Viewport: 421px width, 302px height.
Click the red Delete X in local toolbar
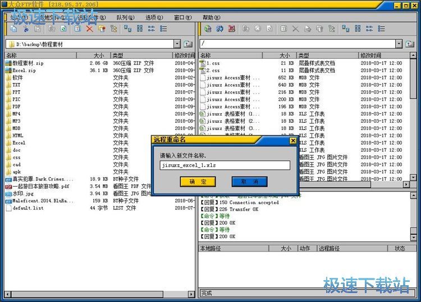pos(90,29)
